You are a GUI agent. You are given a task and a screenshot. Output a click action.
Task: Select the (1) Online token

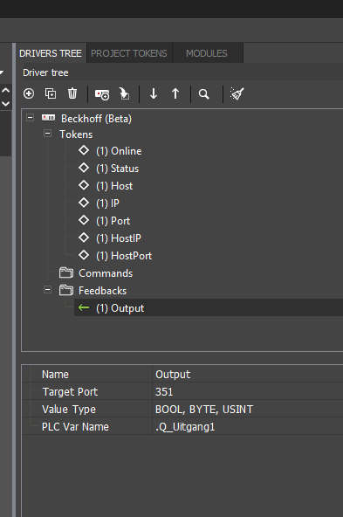tap(119, 151)
